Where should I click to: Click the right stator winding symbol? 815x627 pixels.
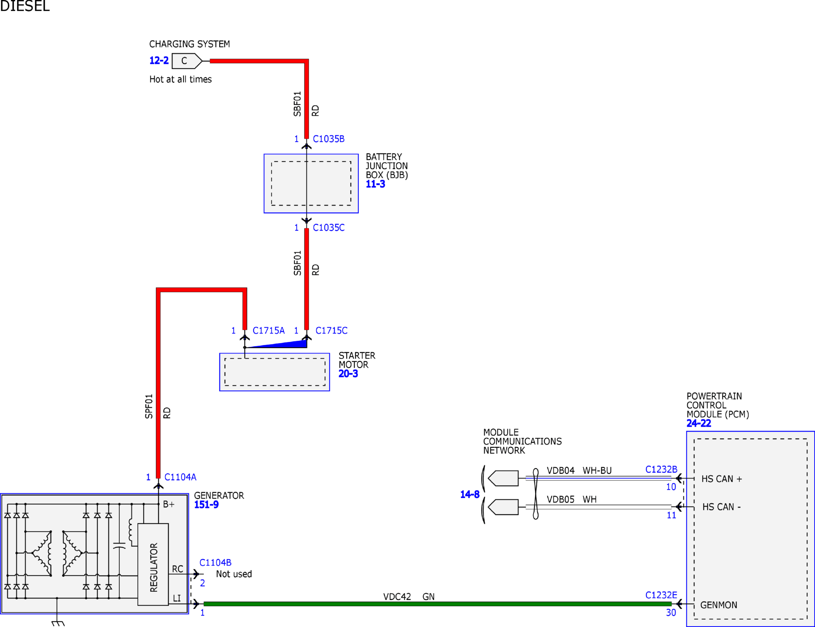pyautogui.click(x=72, y=553)
